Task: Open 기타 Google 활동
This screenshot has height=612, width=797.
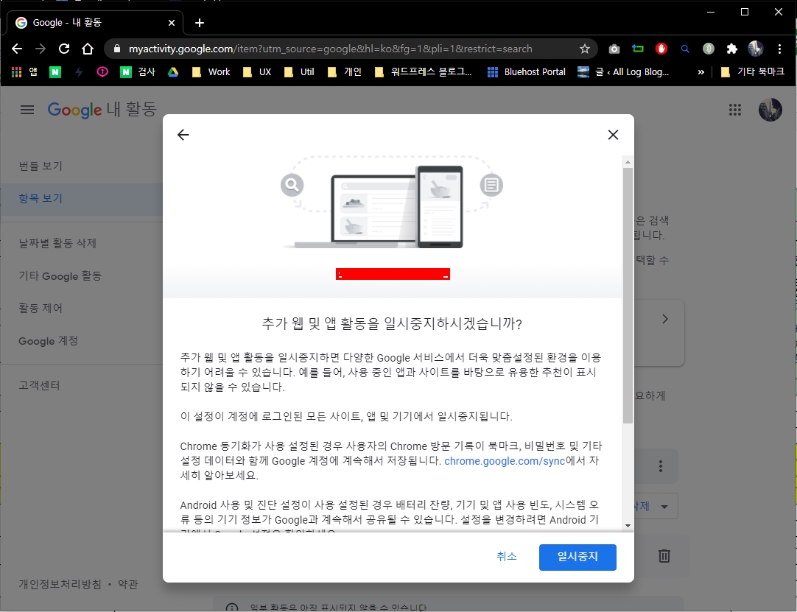Action: [x=60, y=276]
